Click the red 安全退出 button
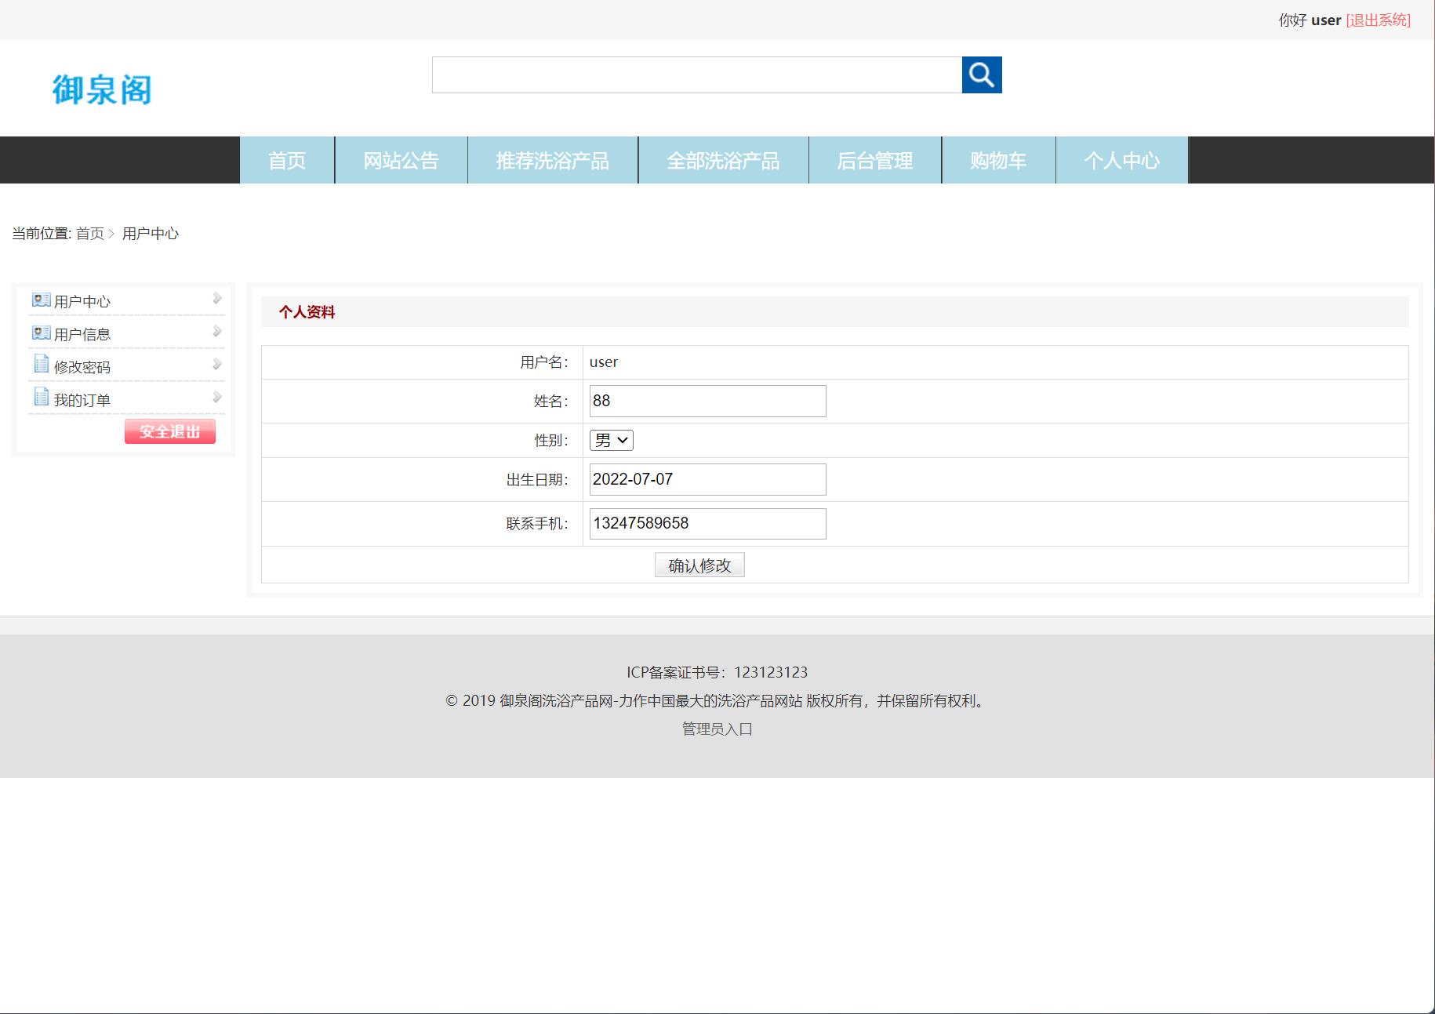1435x1014 pixels. click(169, 431)
